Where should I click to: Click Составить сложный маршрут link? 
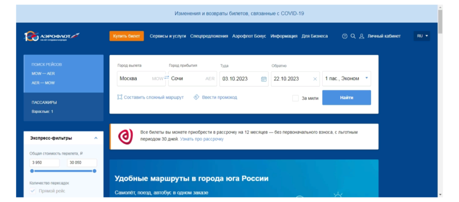pos(154,97)
